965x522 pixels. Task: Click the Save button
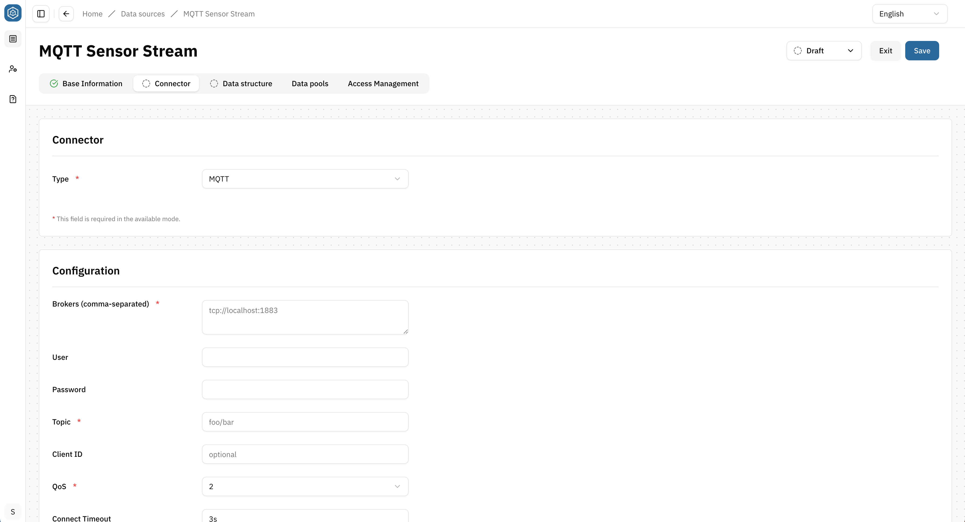tap(922, 51)
